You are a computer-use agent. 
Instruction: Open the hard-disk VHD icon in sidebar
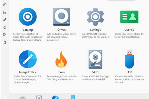(x=5, y=35)
